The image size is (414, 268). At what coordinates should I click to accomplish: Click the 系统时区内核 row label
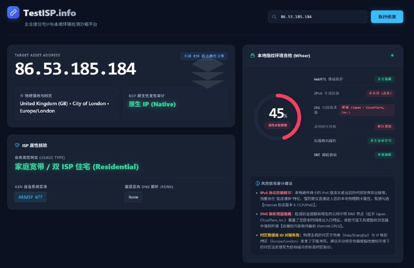(x=325, y=126)
